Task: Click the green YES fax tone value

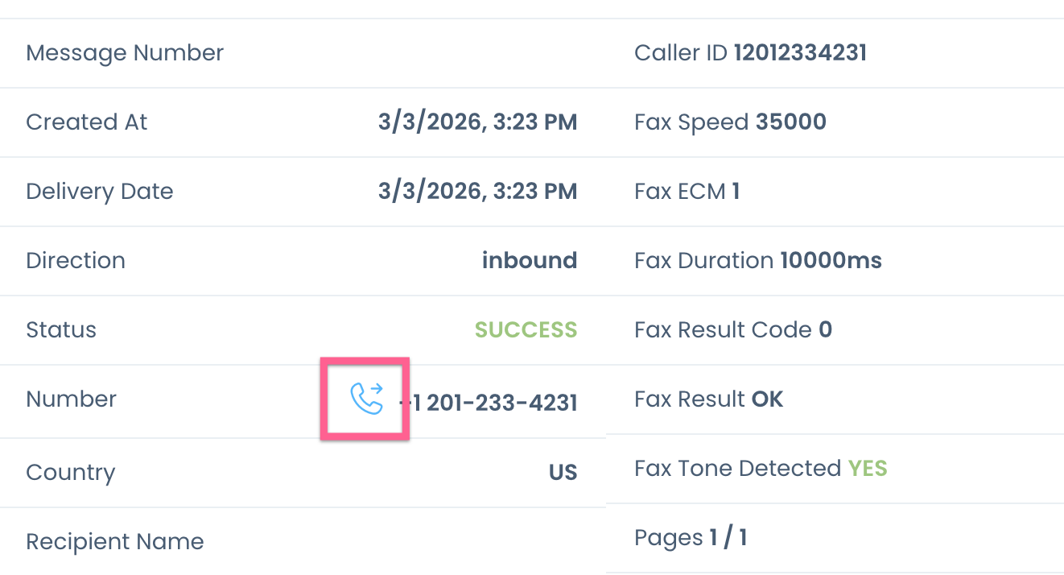Action: click(x=868, y=469)
